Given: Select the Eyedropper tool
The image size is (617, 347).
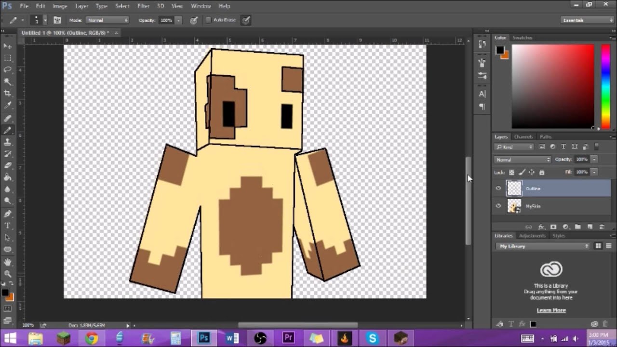Looking at the screenshot, I should 7,106.
